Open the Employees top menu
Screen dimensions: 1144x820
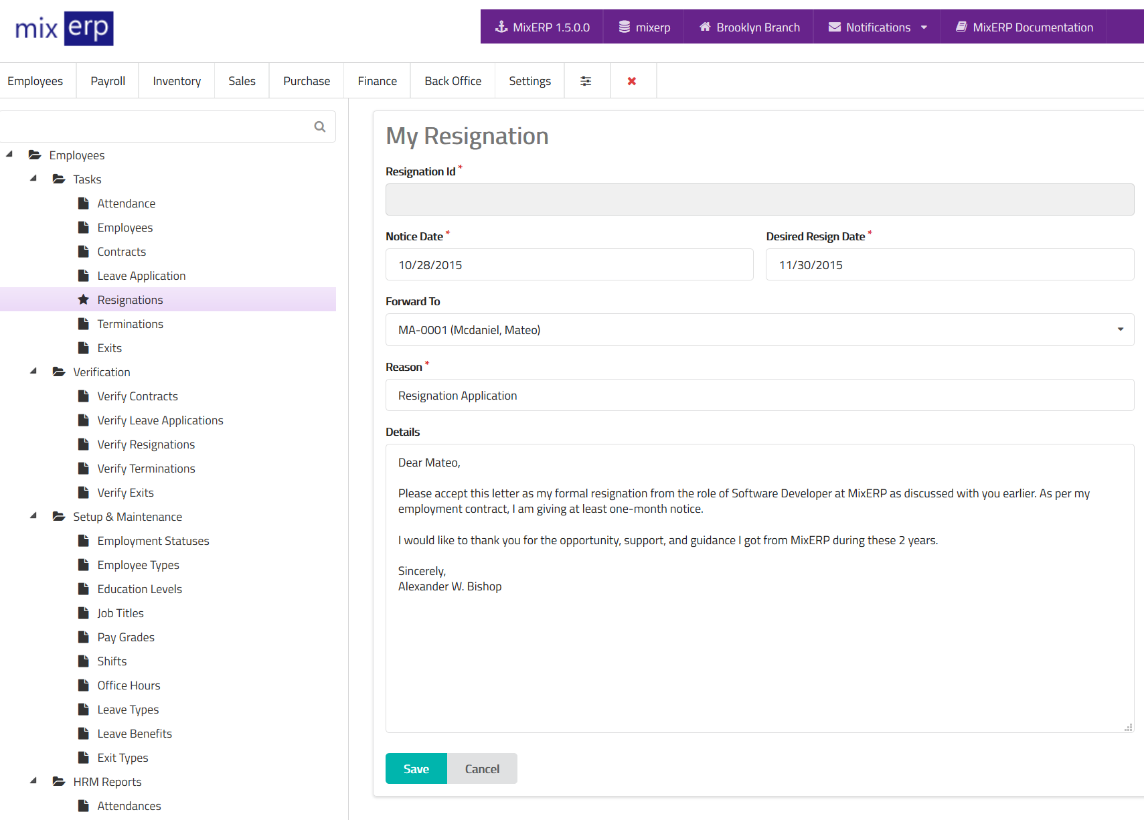coord(35,81)
